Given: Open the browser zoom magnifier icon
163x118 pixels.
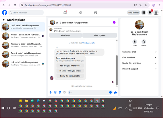Looking at the screenshot, I should pos(141,5).
